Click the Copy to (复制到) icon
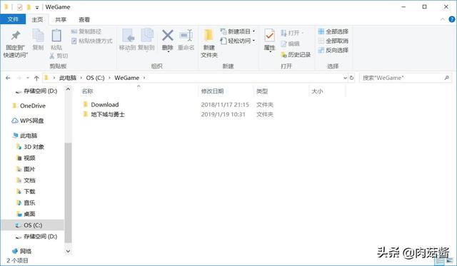 click(147, 36)
